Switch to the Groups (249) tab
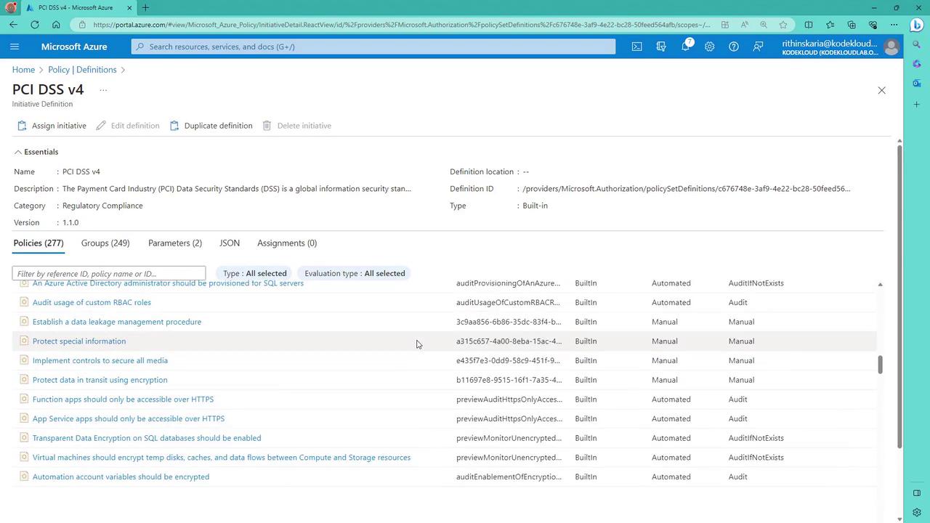This screenshot has width=930, height=523. click(105, 243)
